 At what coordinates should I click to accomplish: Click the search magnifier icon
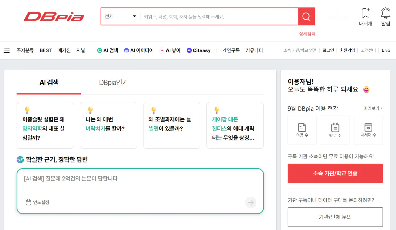(x=306, y=16)
